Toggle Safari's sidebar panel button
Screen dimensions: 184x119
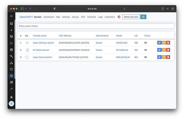click(22, 9)
